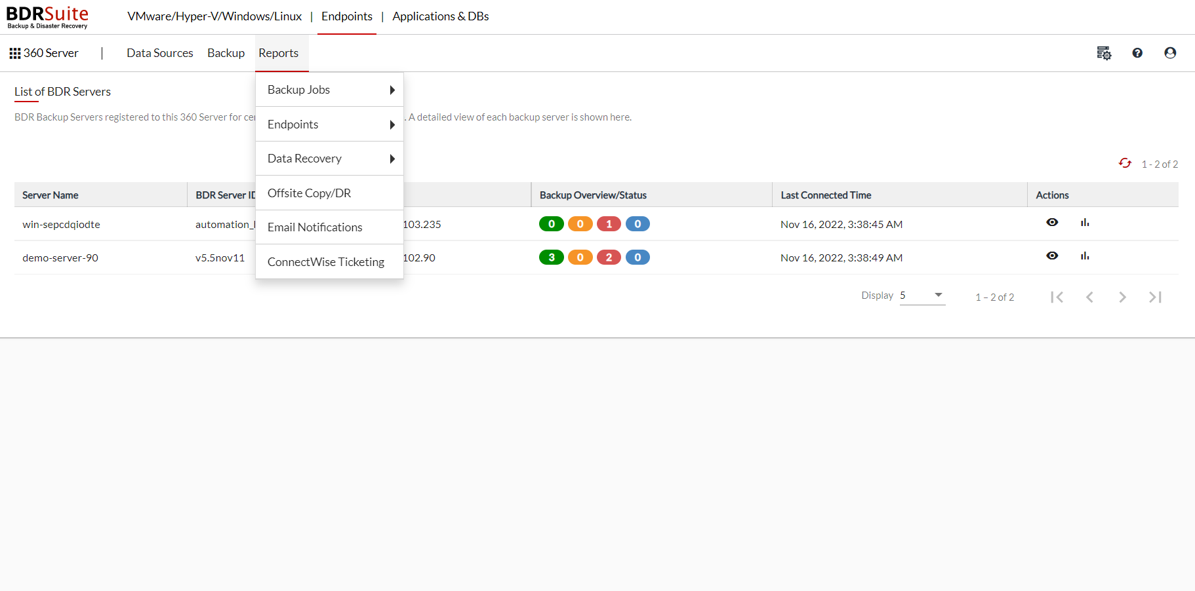Screen dimensions: 1195x591
Task: Select ConnectWise Ticketing from Reports menu
Action: [x=329, y=261]
